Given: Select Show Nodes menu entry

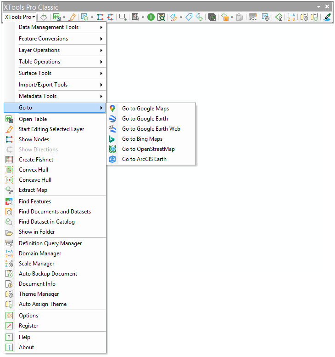Looking at the screenshot, I should pos(55,139).
